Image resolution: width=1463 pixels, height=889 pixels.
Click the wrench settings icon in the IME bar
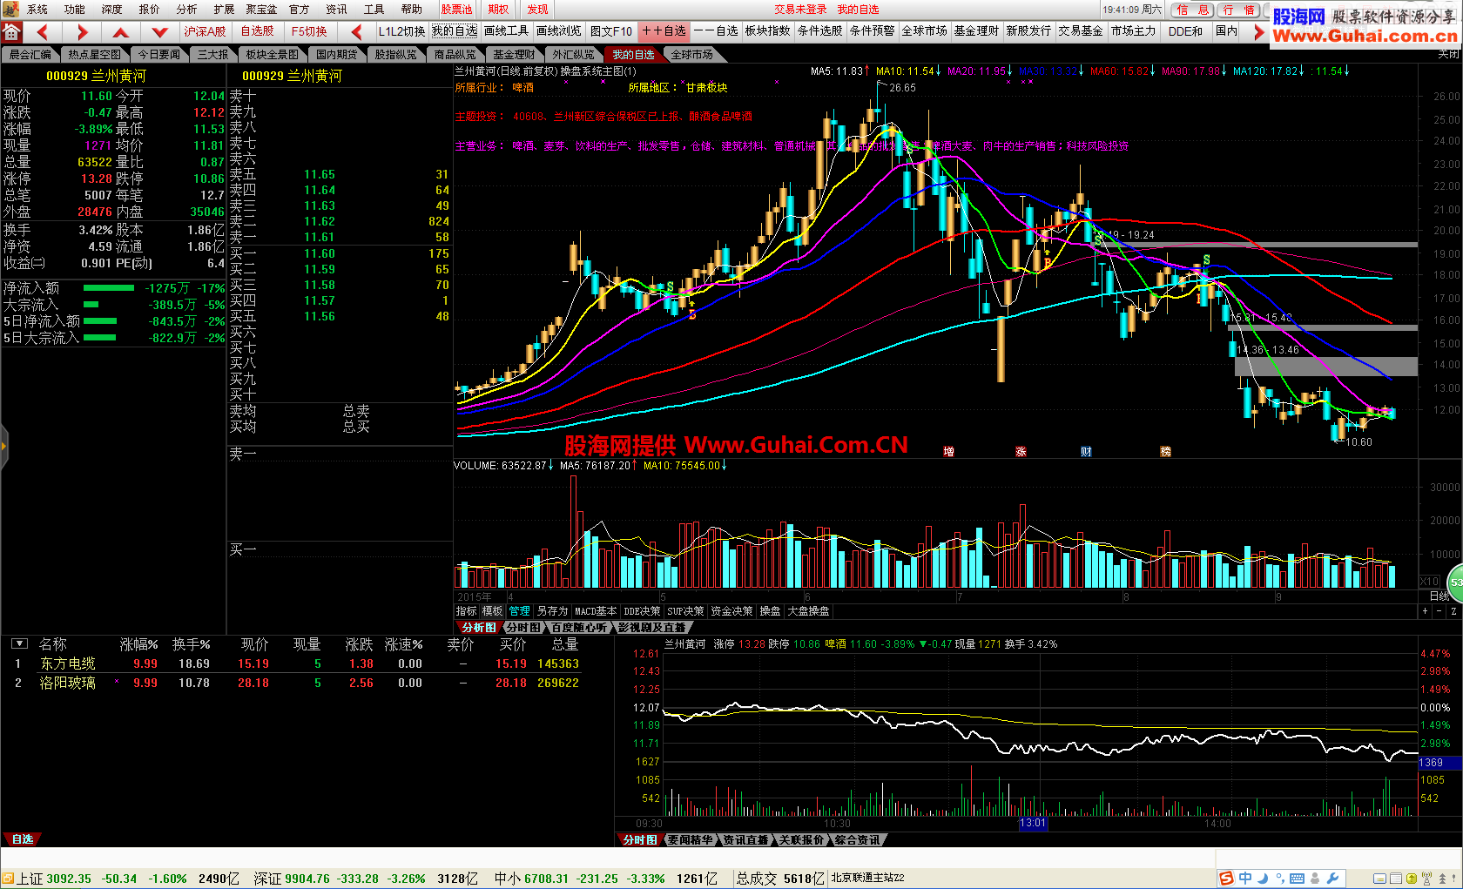pyautogui.click(x=1332, y=879)
